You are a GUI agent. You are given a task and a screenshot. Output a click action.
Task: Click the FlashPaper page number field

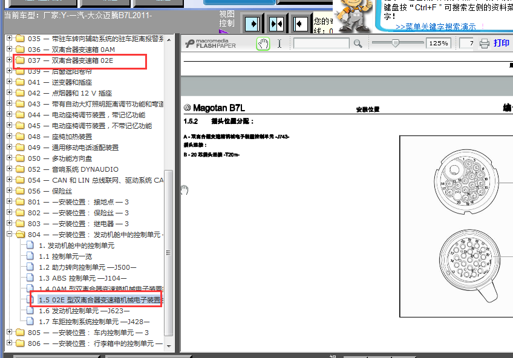click(x=467, y=44)
